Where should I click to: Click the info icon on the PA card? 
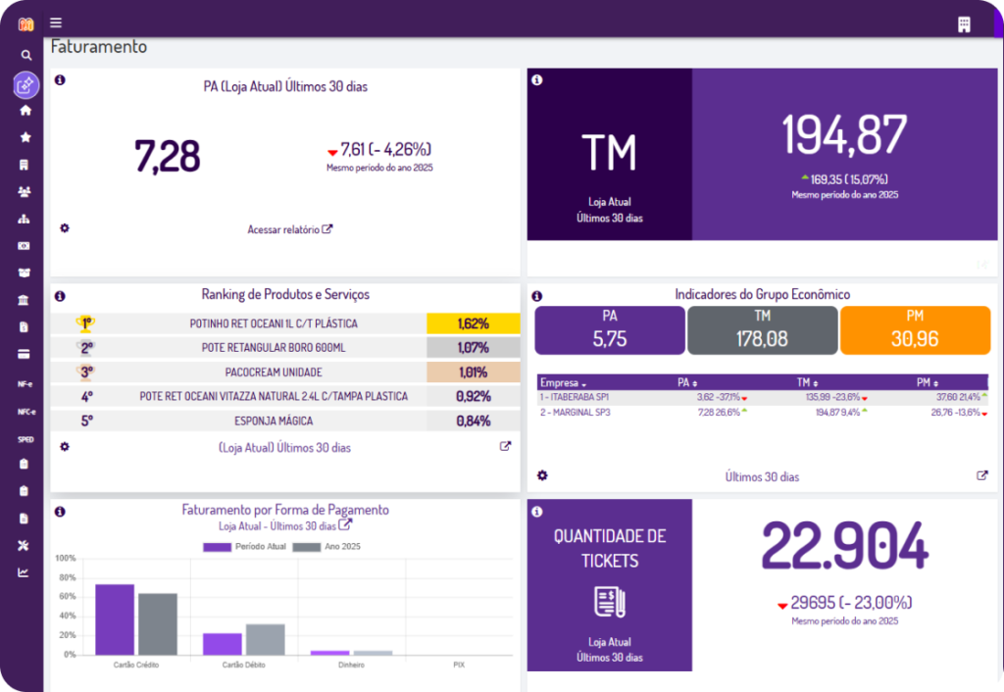[60, 79]
